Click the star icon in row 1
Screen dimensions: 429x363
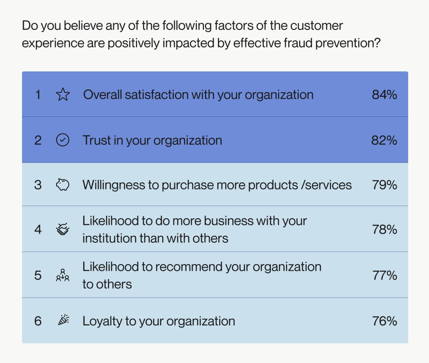(x=63, y=94)
